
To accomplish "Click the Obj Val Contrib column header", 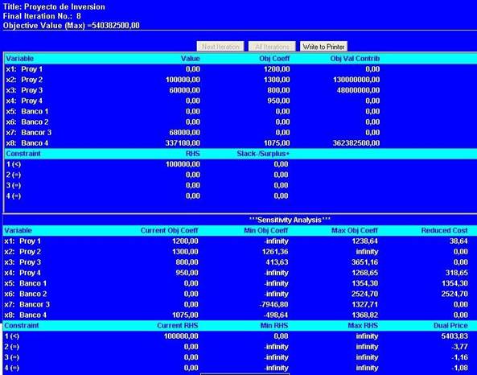I will (355, 59).
